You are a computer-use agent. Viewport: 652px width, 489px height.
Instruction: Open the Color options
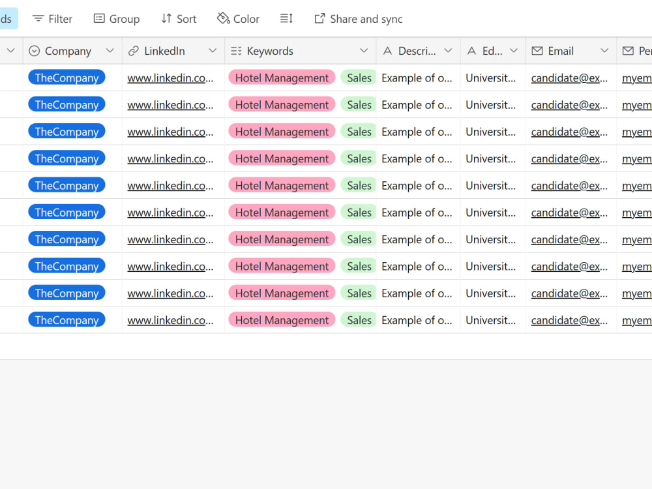click(x=237, y=19)
